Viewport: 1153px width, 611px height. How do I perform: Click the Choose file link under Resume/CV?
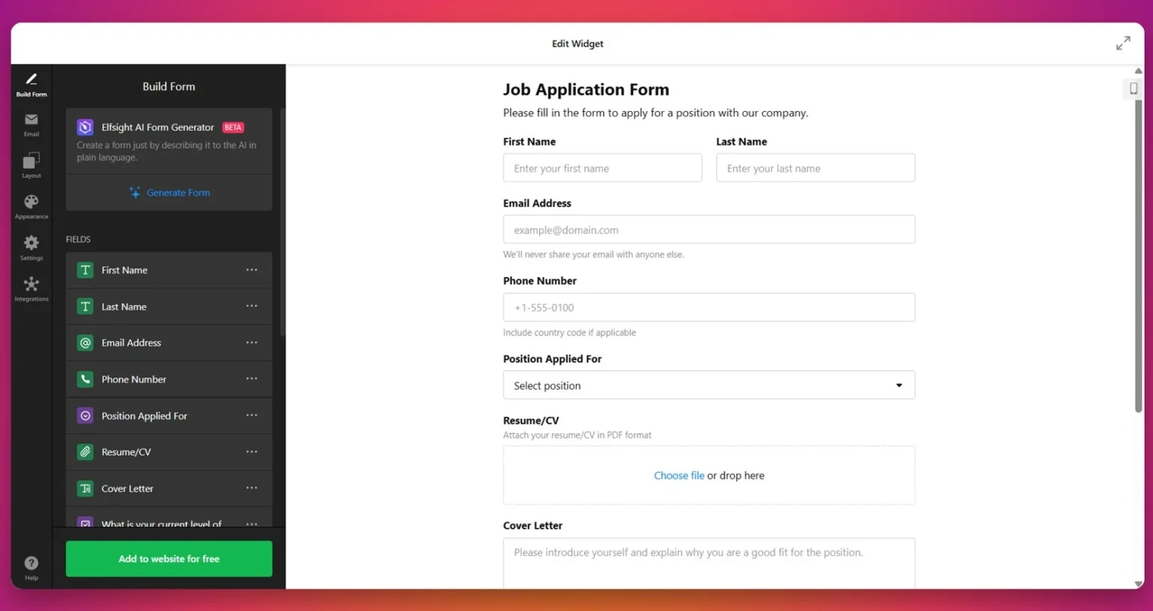click(679, 475)
